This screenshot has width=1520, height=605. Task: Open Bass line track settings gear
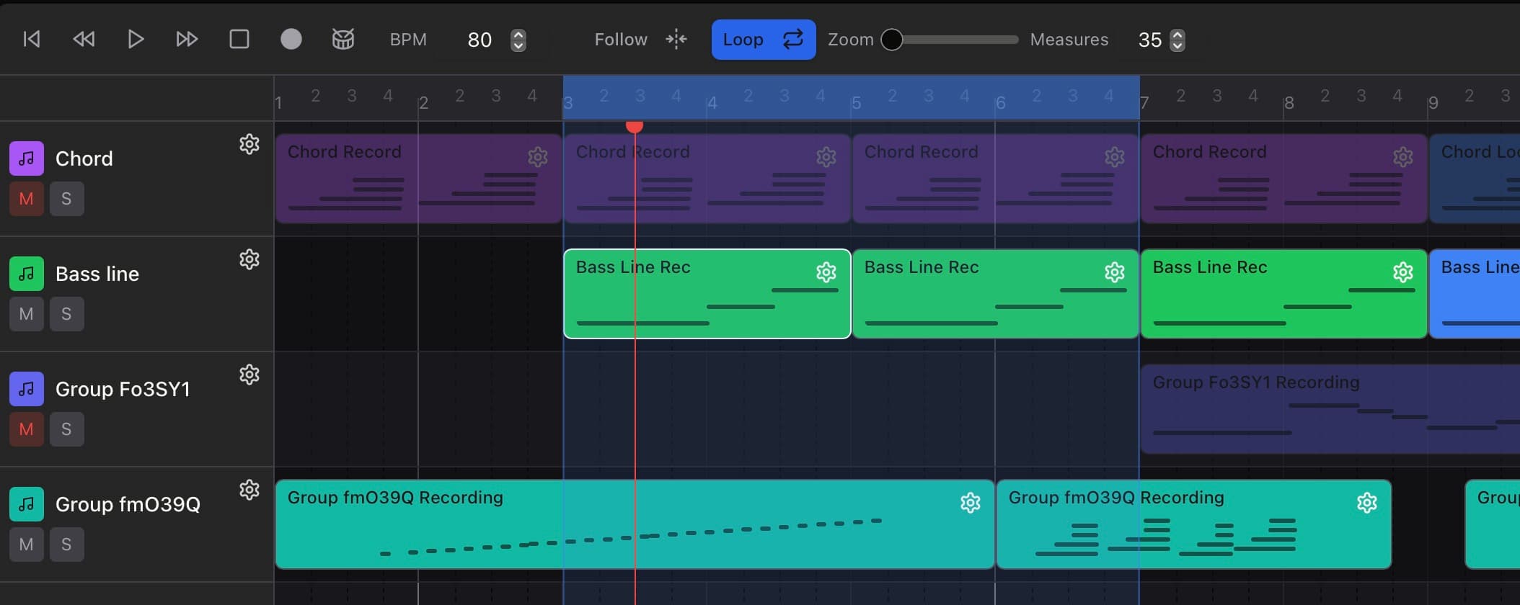[249, 259]
